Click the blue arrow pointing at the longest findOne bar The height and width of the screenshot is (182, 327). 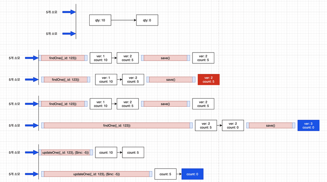[x=32, y=125]
